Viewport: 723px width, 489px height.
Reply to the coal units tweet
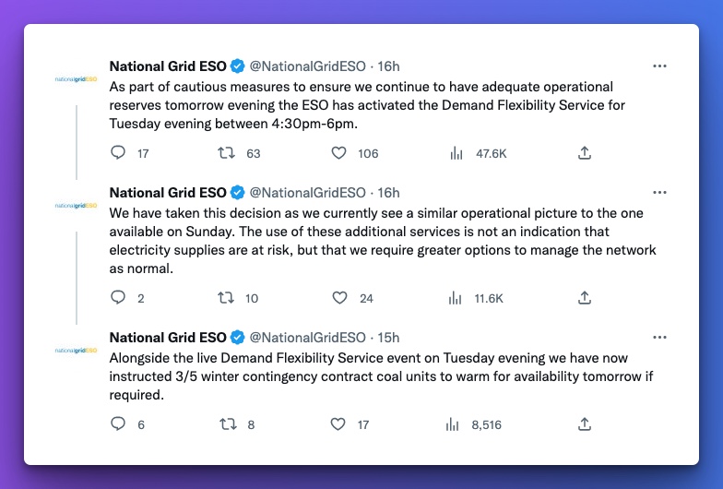click(x=118, y=423)
